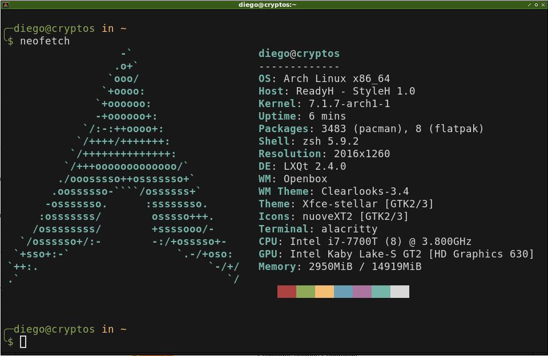Click the GPU HD Graphics 630 line

tap(396, 254)
